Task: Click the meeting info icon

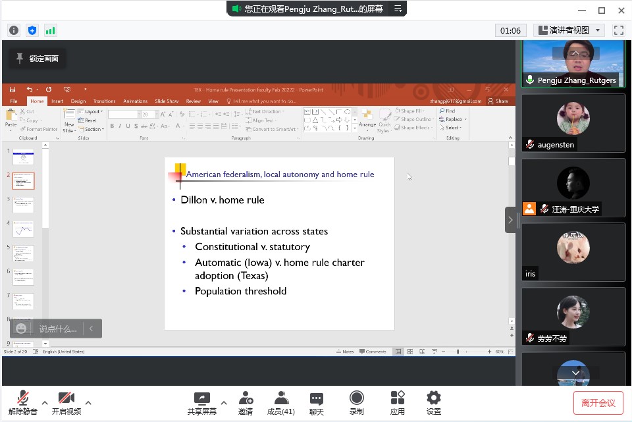Action: [x=14, y=30]
